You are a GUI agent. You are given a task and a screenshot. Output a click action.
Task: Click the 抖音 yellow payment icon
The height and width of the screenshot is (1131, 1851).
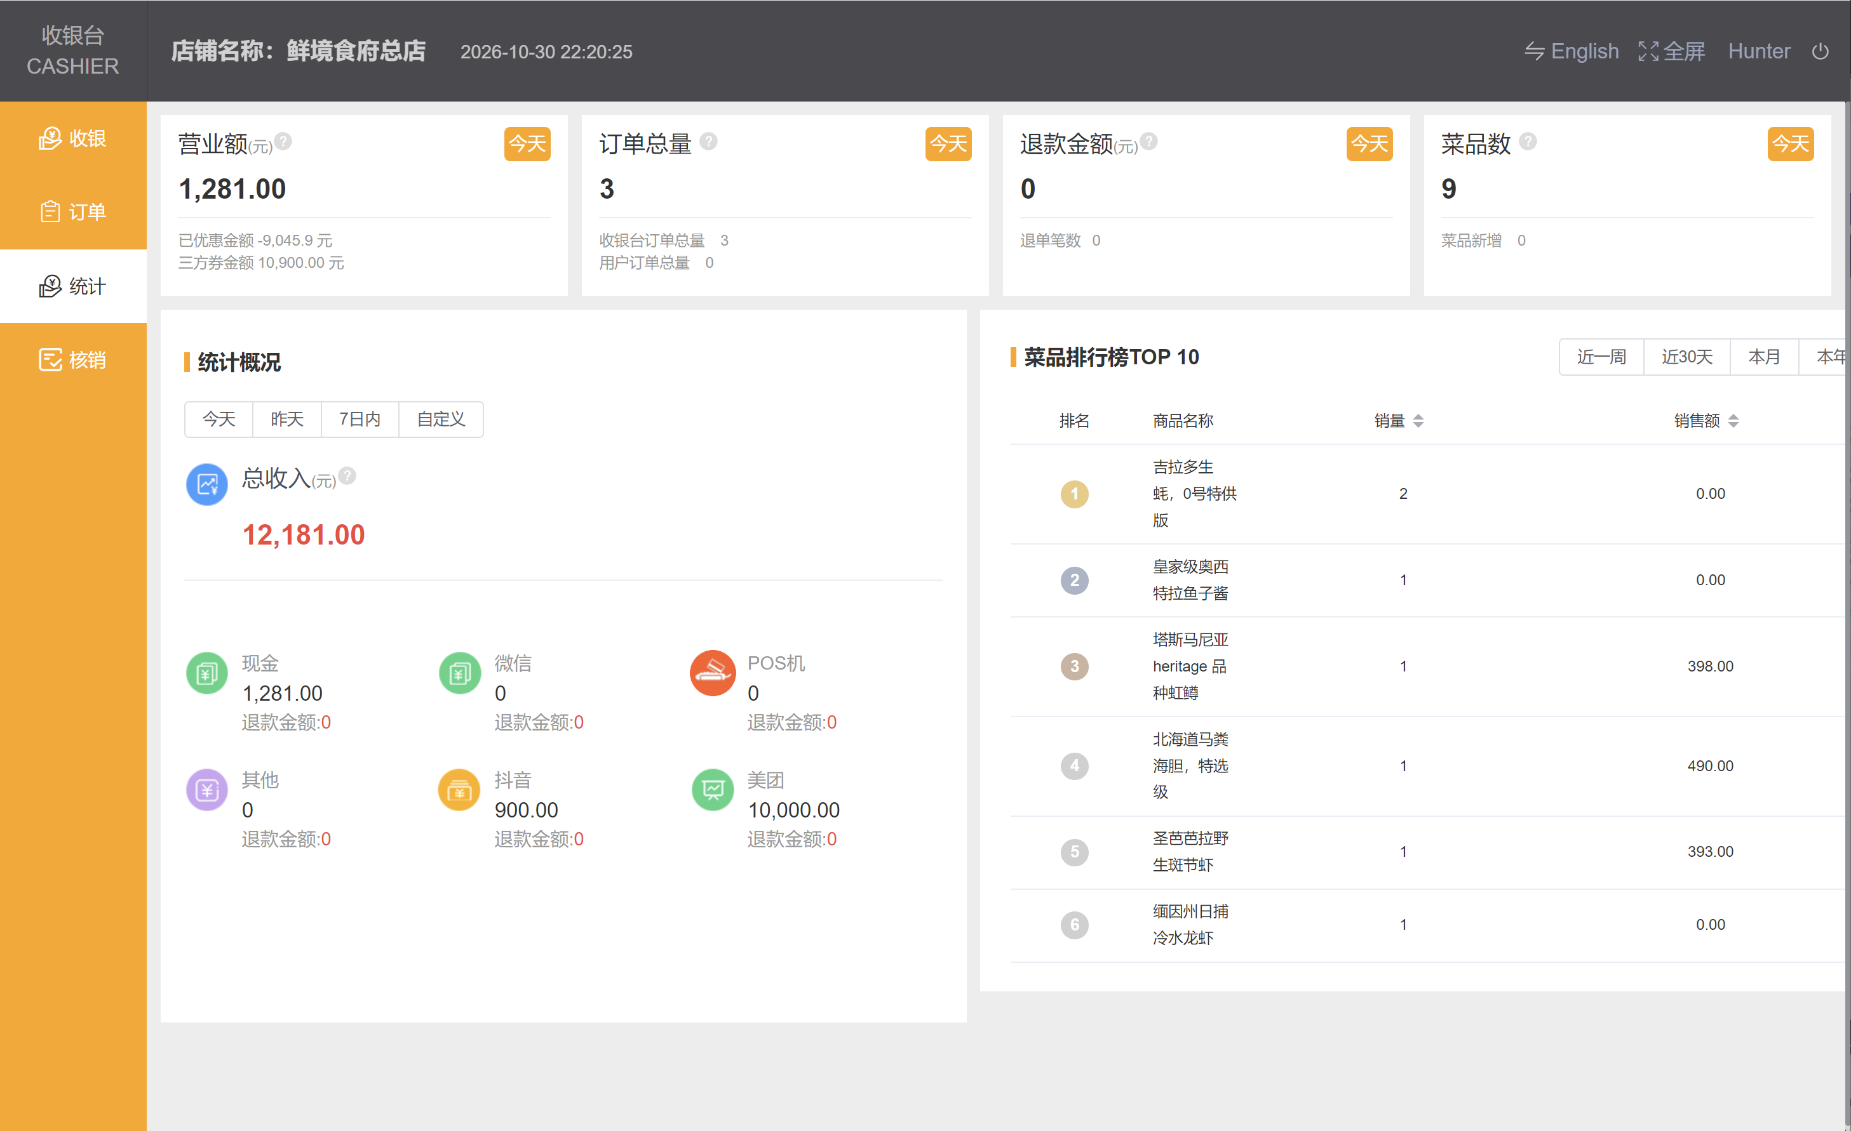point(460,790)
